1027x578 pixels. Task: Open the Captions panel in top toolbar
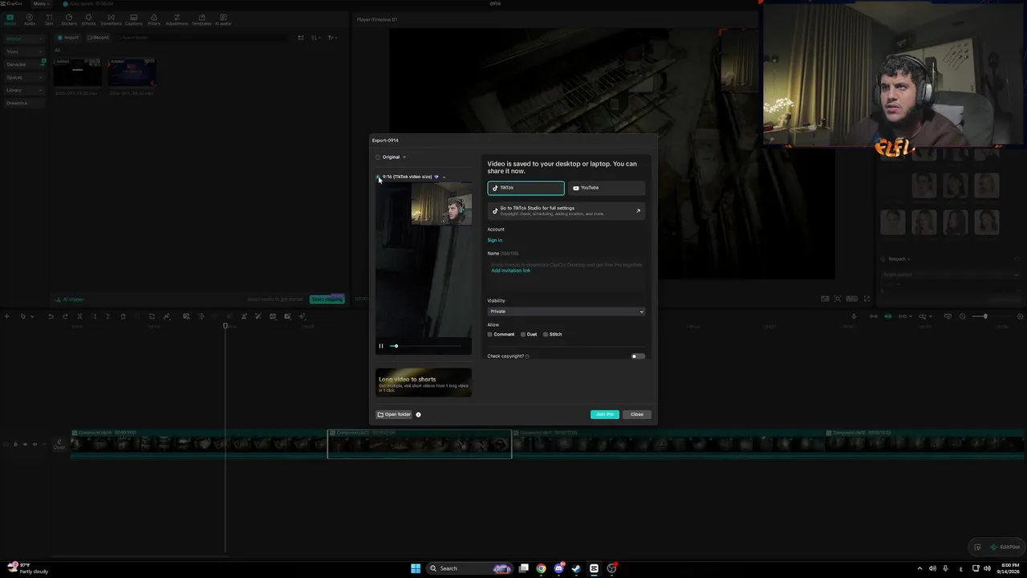(133, 19)
